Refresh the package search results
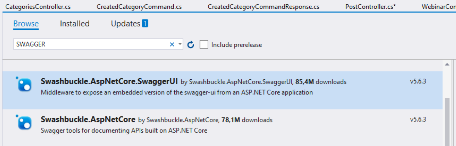 point(191,45)
